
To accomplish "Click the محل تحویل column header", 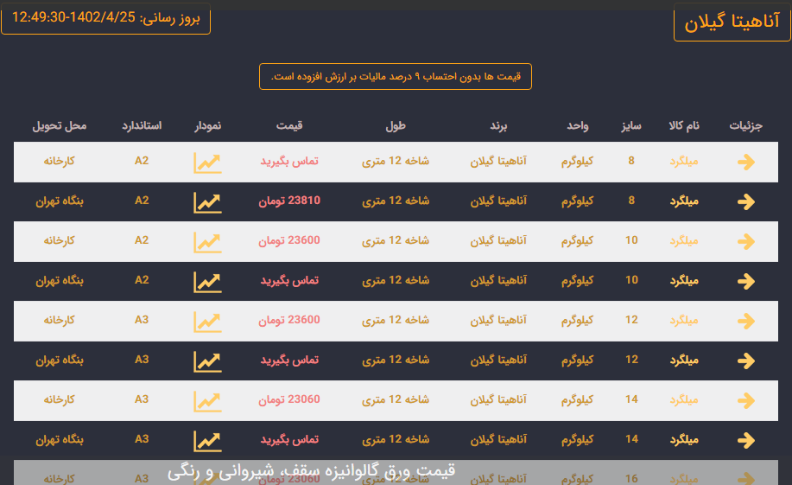I will click(60, 126).
